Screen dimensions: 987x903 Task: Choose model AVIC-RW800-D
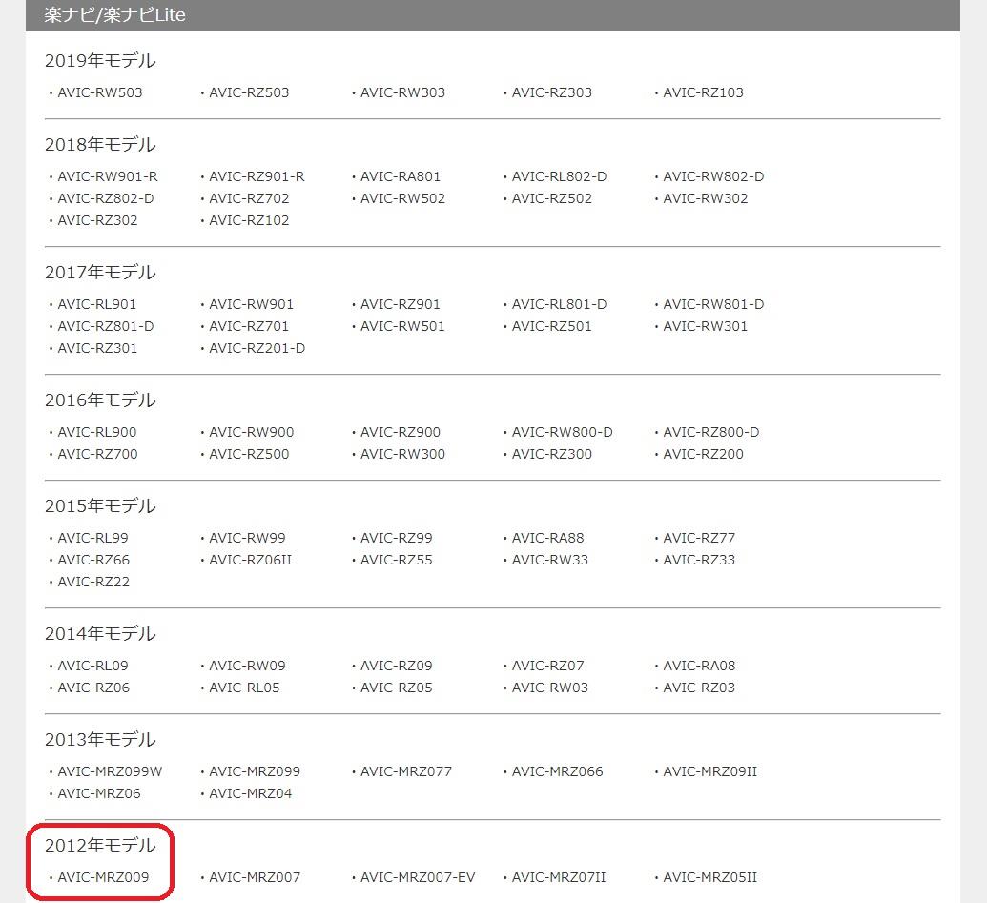(x=562, y=432)
